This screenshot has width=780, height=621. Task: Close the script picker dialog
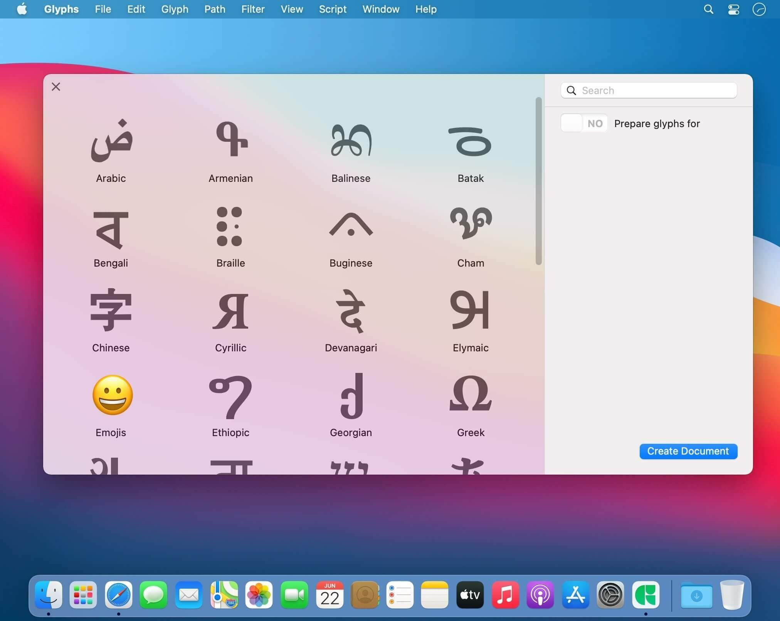56,87
